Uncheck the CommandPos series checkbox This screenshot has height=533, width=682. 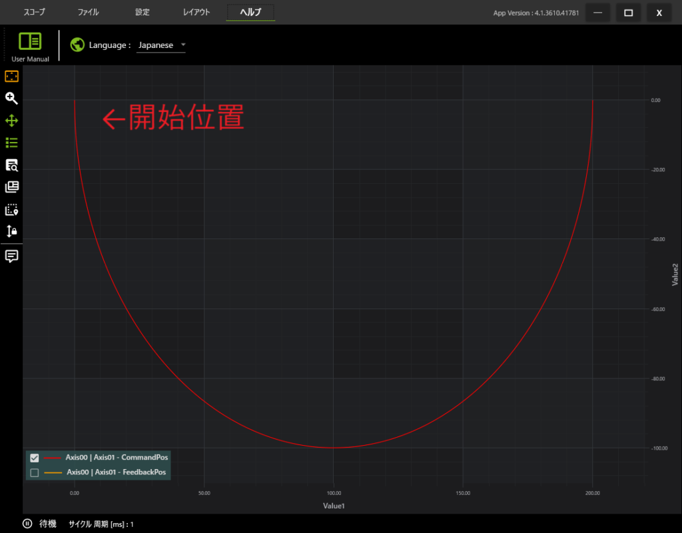(x=35, y=458)
